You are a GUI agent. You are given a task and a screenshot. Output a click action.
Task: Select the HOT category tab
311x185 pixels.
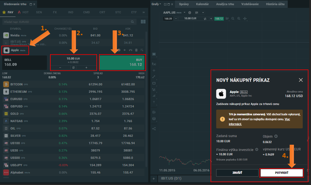click(x=23, y=12)
